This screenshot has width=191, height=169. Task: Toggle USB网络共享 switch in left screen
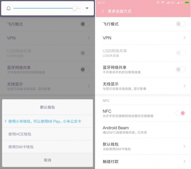85,53
